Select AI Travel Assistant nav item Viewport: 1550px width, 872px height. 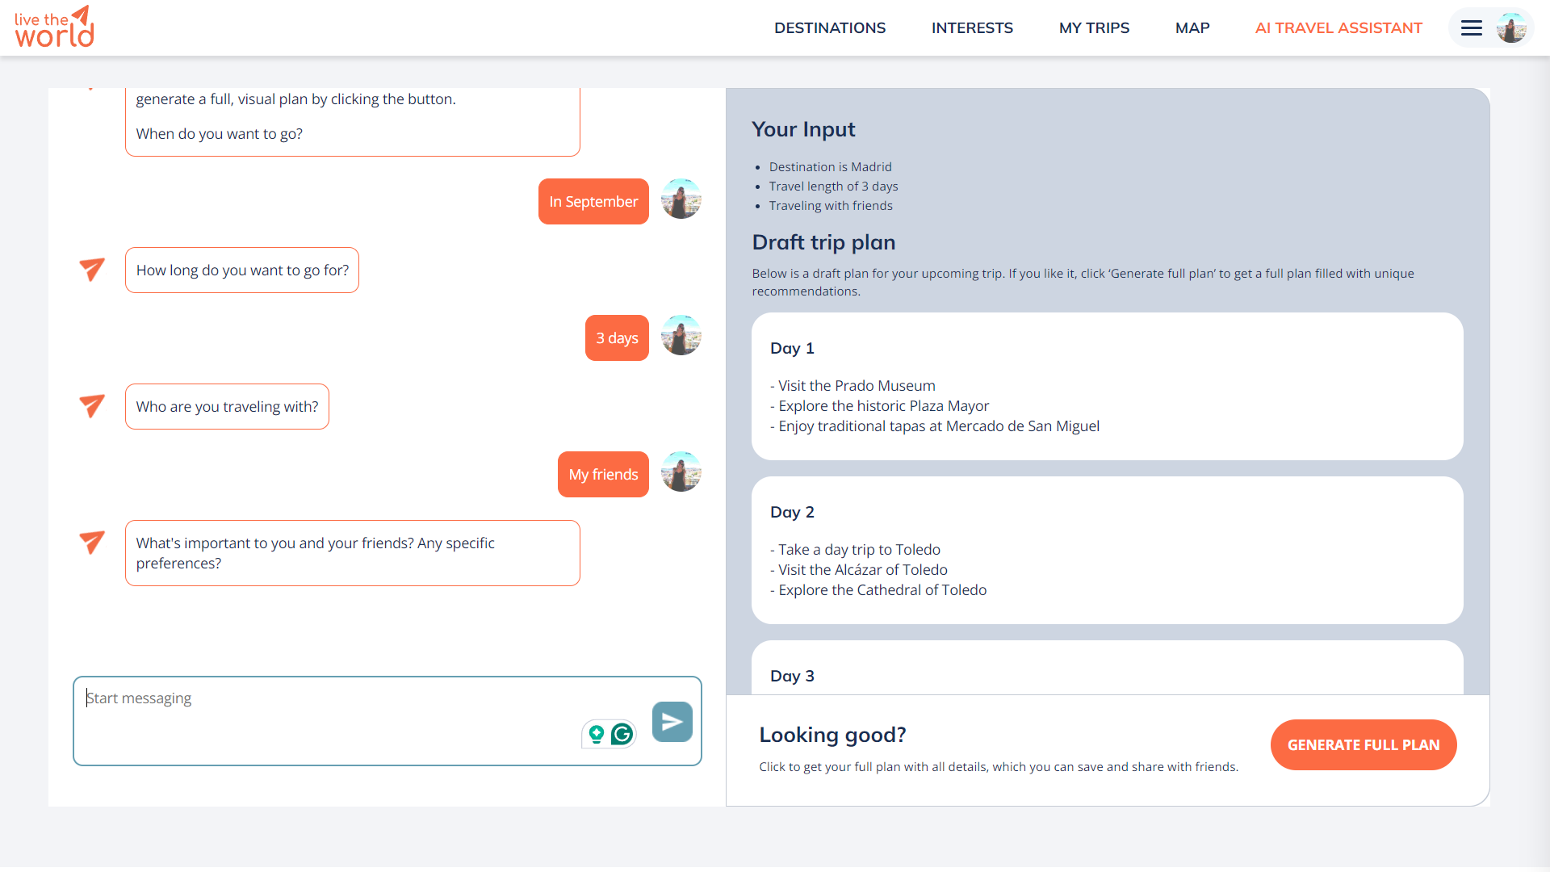click(1338, 28)
